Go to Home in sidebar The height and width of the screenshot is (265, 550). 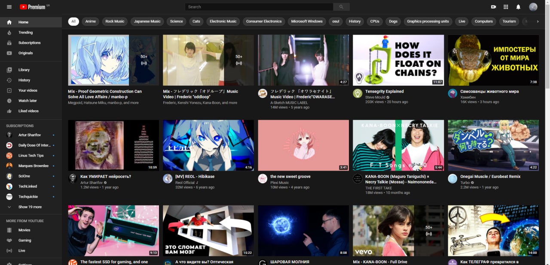coord(31,22)
